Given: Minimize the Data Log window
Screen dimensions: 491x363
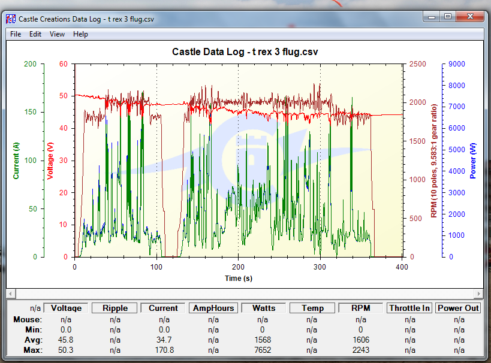Looking at the screenshot, I should (x=432, y=17).
